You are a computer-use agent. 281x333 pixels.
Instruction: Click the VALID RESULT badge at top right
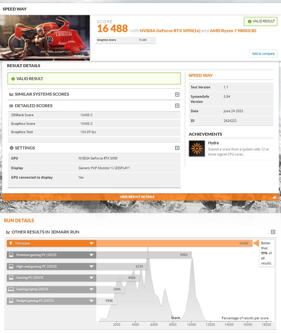(260, 21)
